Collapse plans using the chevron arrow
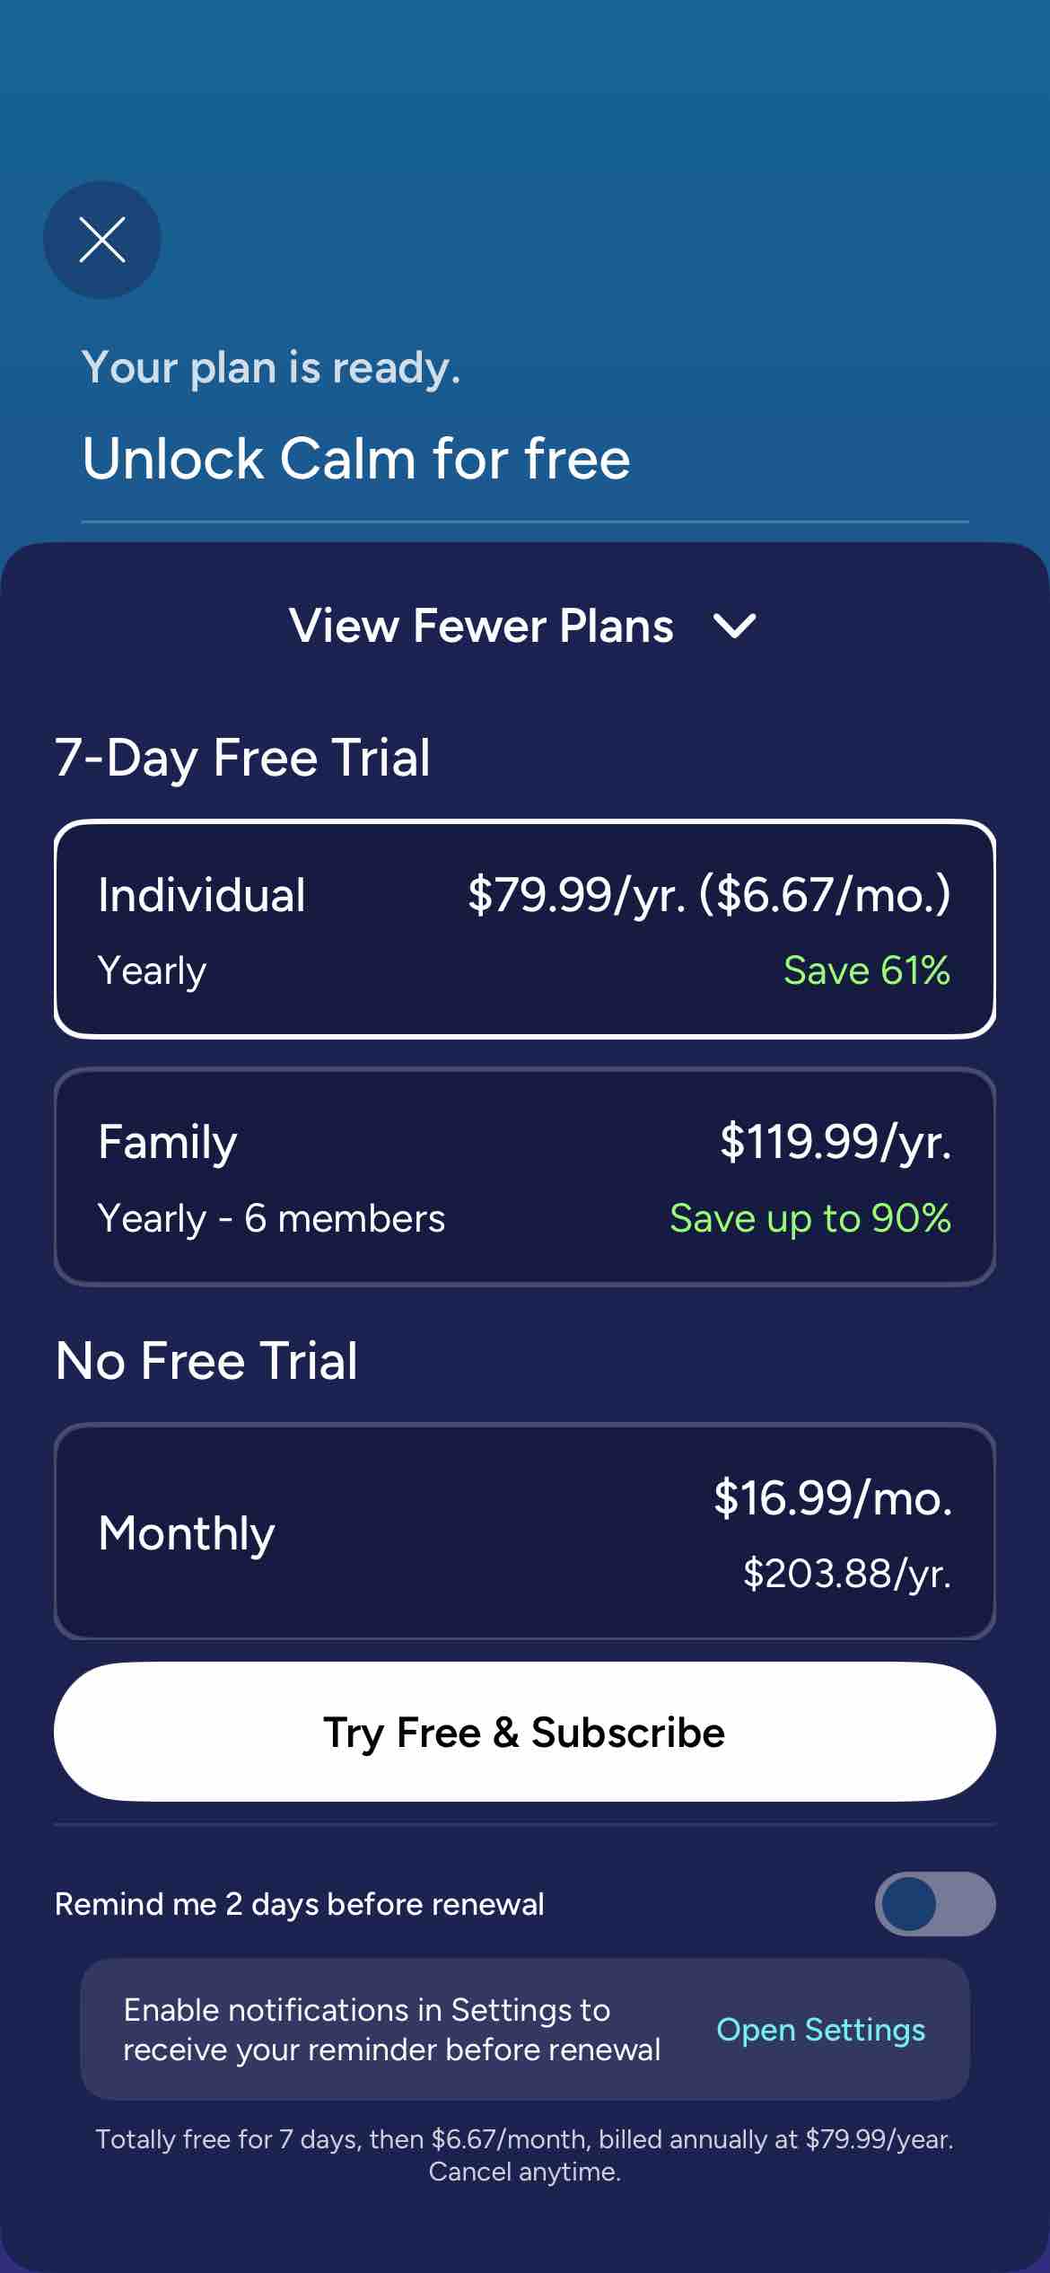The width and height of the screenshot is (1050, 2273). [x=734, y=626]
